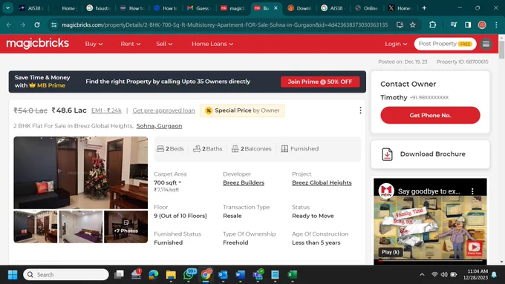The image size is (505, 284).
Task: Open the bedroom thumbnail photo
Action: tap(80, 227)
